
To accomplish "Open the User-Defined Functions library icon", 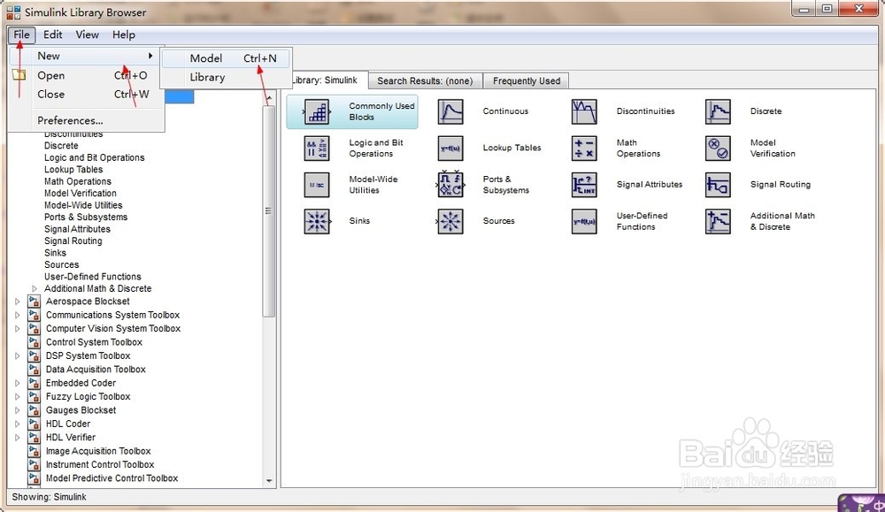I will [x=584, y=222].
